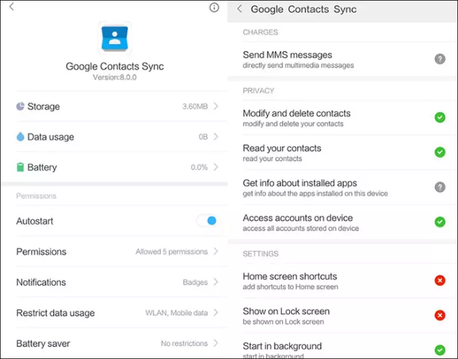
Task: Tap the CHARGES section header
Action: coord(260,32)
